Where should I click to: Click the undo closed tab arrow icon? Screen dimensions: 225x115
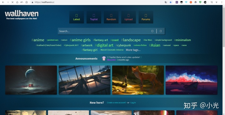22,2
